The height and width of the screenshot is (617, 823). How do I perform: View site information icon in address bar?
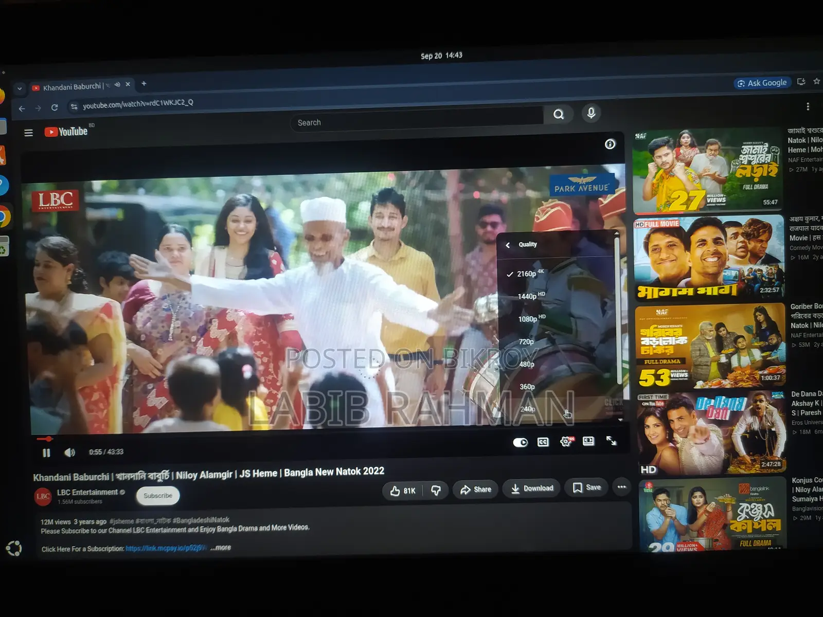tap(74, 106)
